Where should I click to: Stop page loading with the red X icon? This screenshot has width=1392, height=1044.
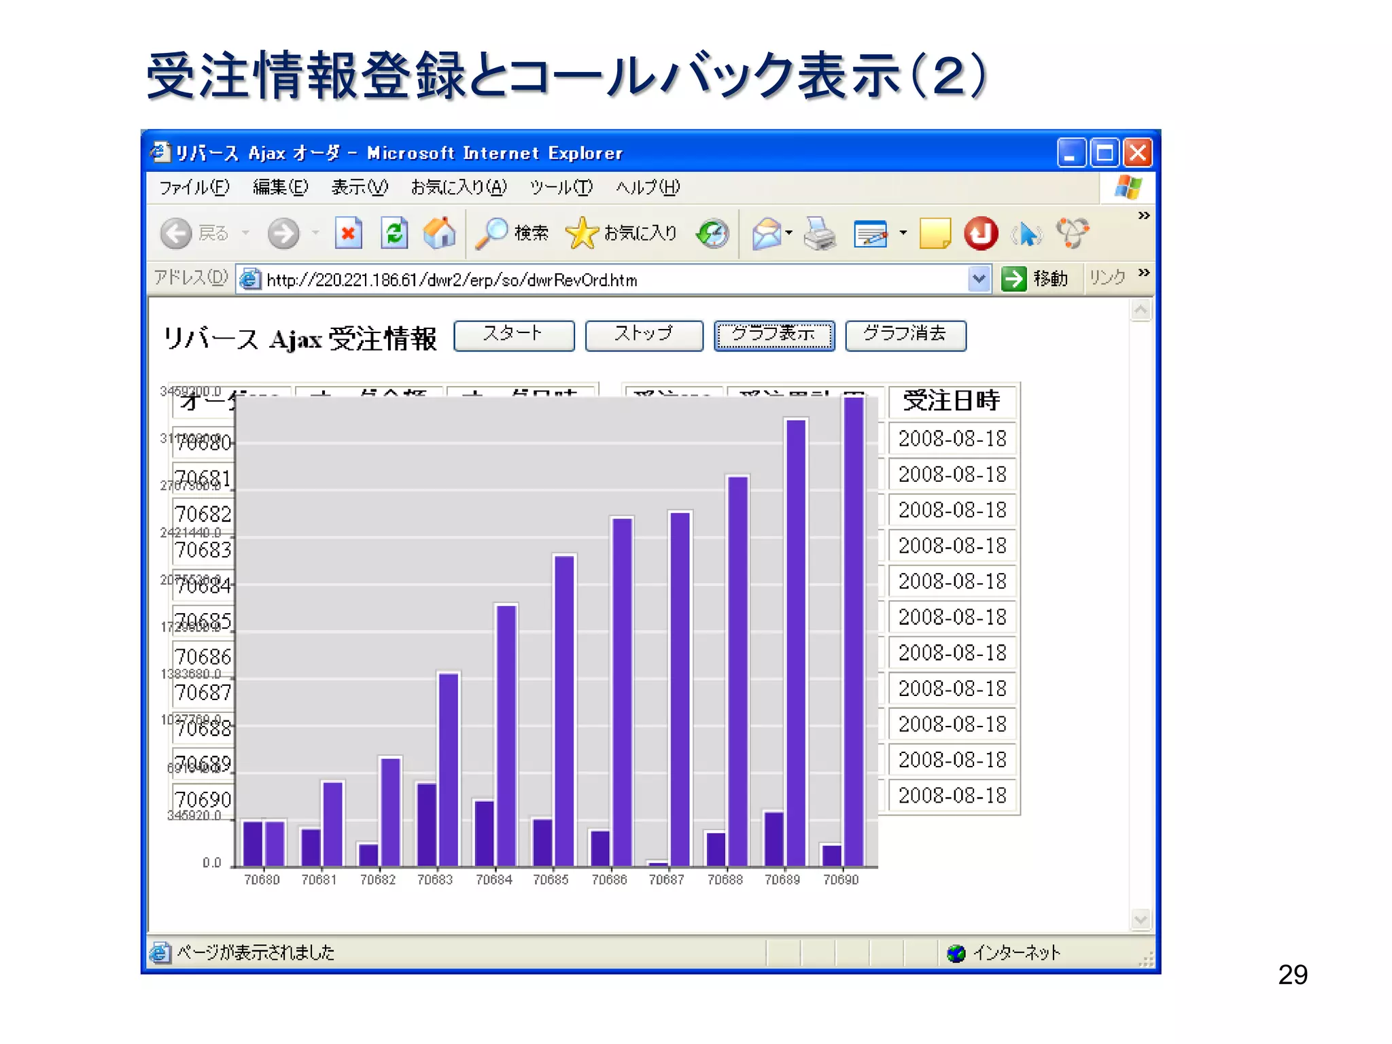[x=348, y=234]
